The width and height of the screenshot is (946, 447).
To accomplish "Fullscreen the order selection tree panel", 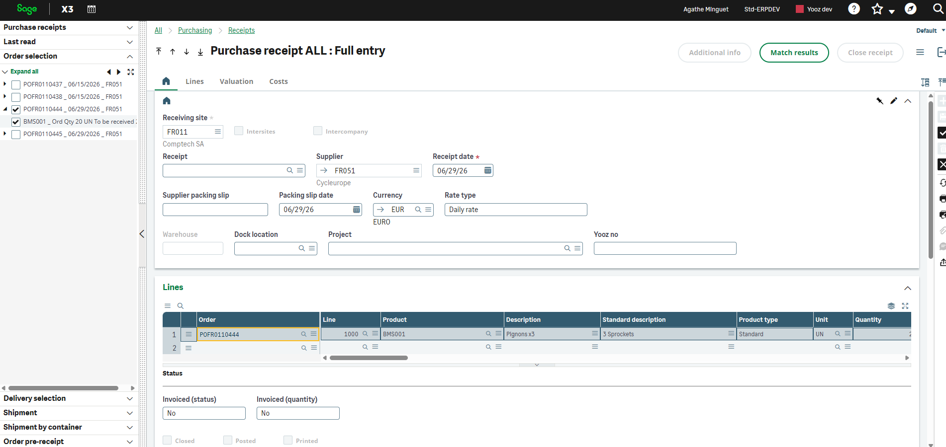I will coord(131,72).
